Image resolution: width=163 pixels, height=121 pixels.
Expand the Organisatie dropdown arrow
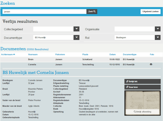158,29
